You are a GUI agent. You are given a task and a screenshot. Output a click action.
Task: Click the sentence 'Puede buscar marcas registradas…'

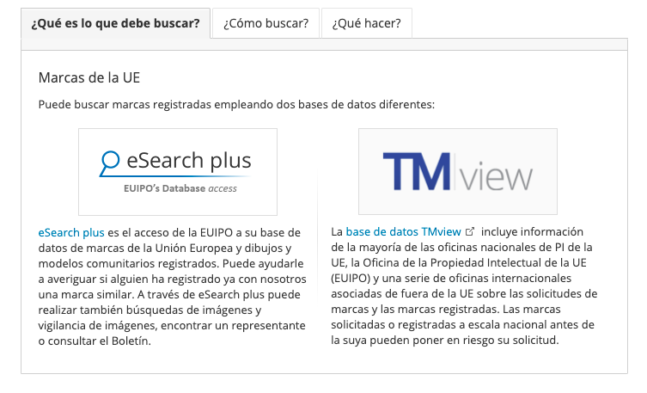point(236,104)
